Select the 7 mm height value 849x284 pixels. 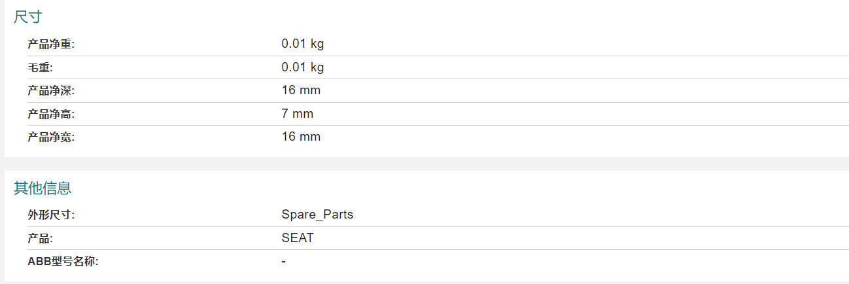click(298, 114)
